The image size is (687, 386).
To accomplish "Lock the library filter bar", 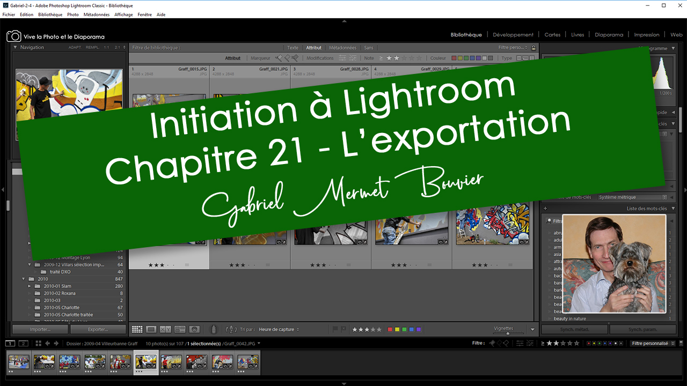I will [x=533, y=48].
